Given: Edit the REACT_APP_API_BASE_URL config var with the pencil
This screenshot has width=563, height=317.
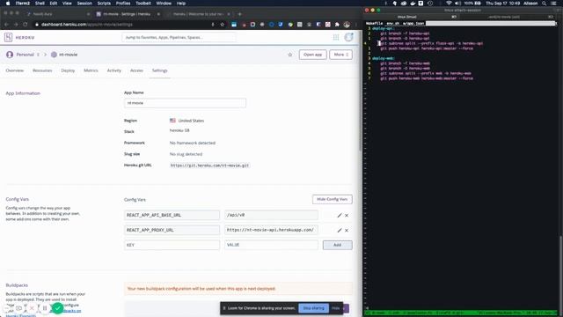Looking at the screenshot, I should [340, 215].
